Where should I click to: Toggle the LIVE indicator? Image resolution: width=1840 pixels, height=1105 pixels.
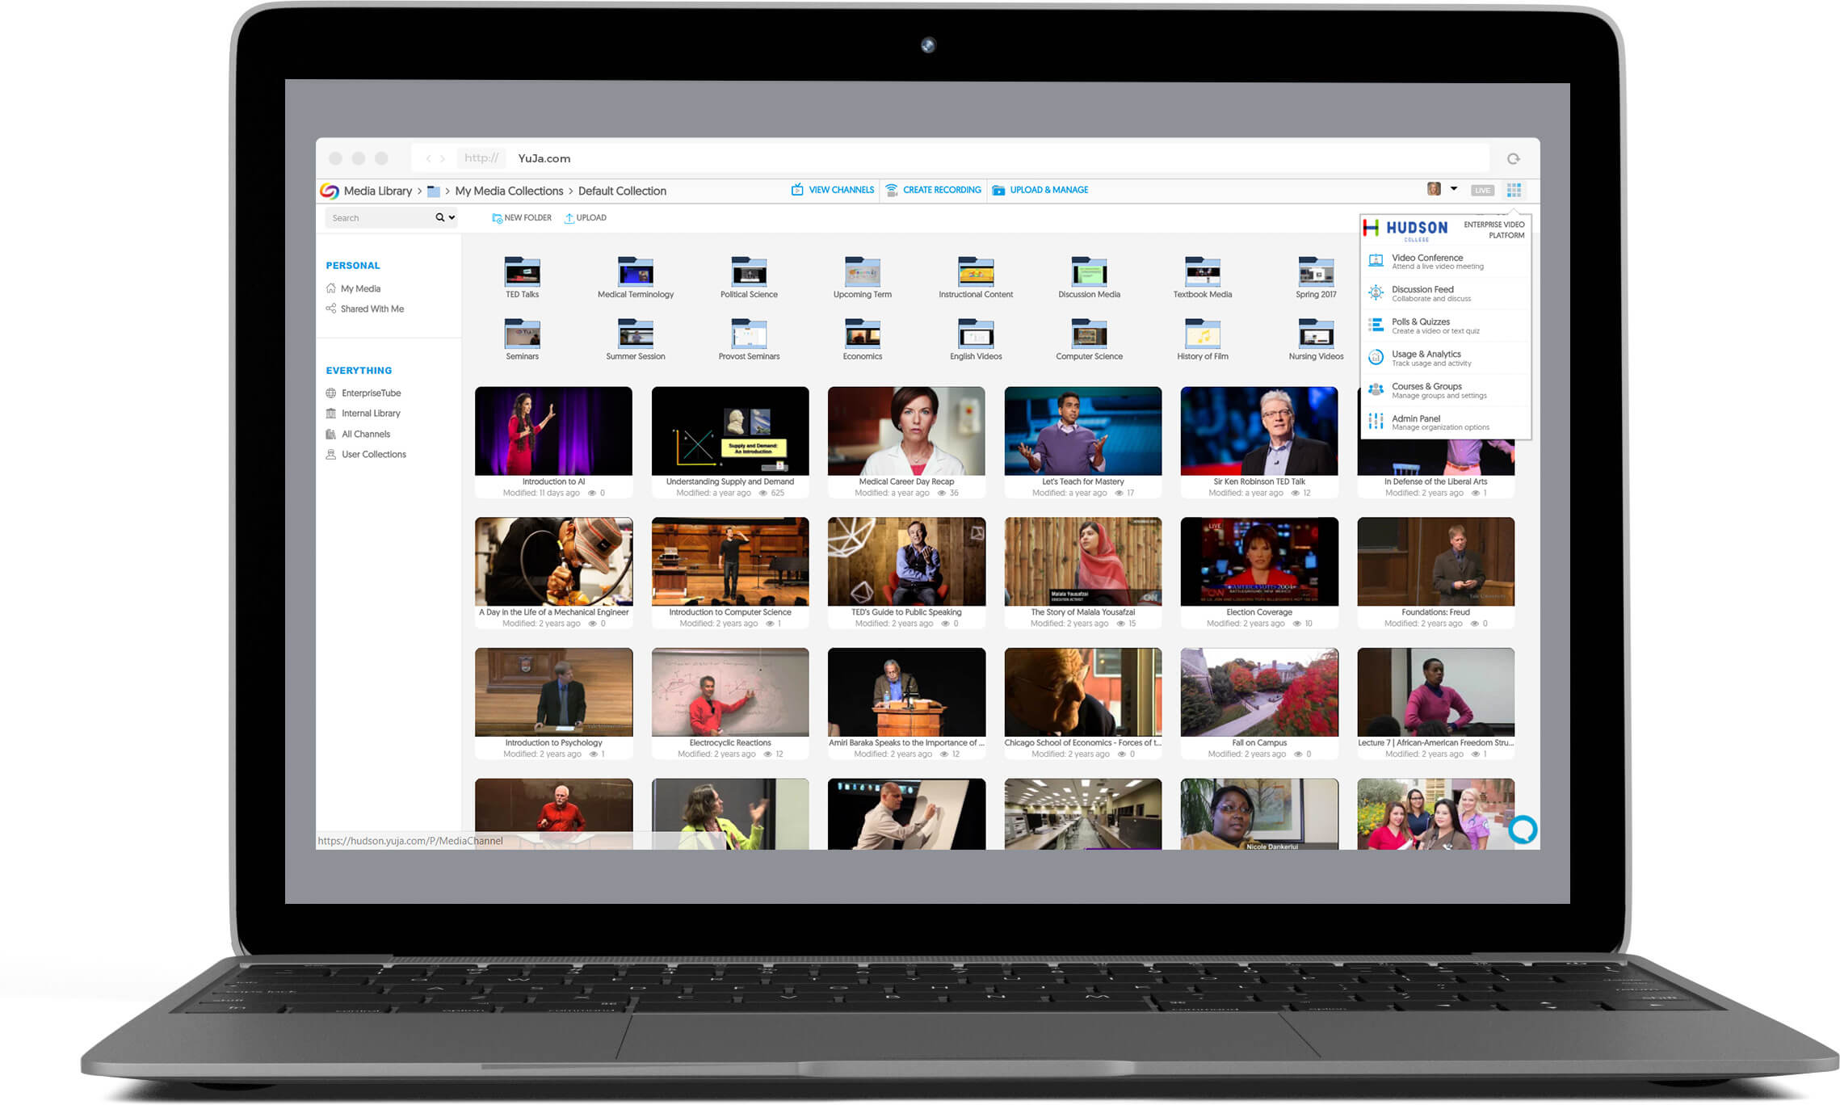(1483, 189)
